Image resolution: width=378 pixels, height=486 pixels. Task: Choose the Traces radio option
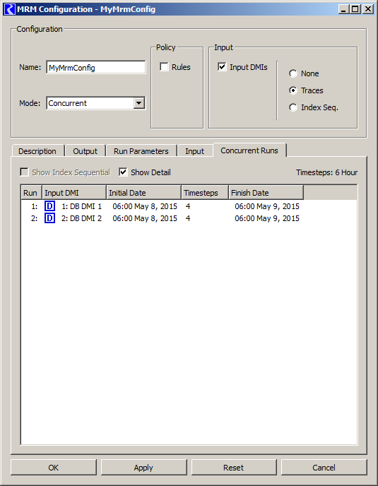pos(293,90)
